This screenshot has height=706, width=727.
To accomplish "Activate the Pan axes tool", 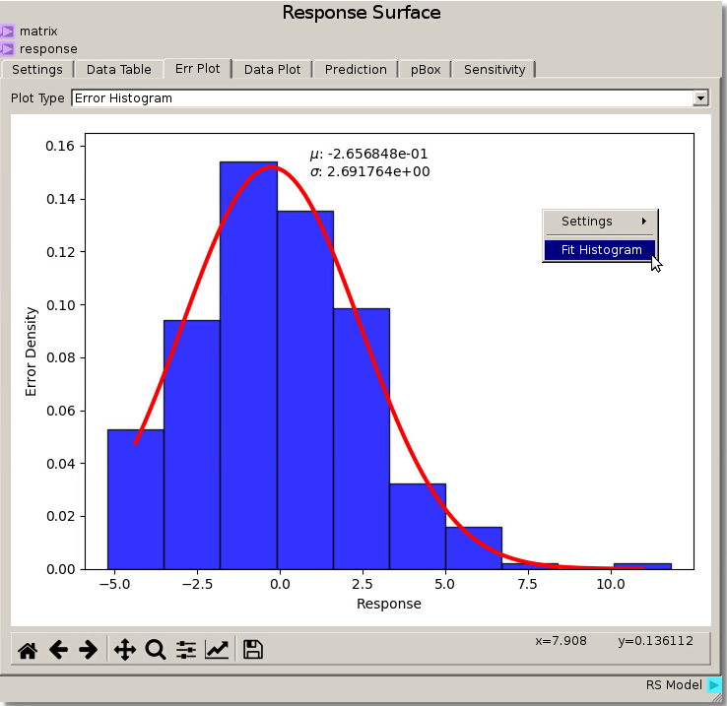I will 125,650.
